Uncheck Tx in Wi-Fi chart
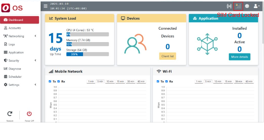Screen dimensions: 264x140 [x=158, y=81]
